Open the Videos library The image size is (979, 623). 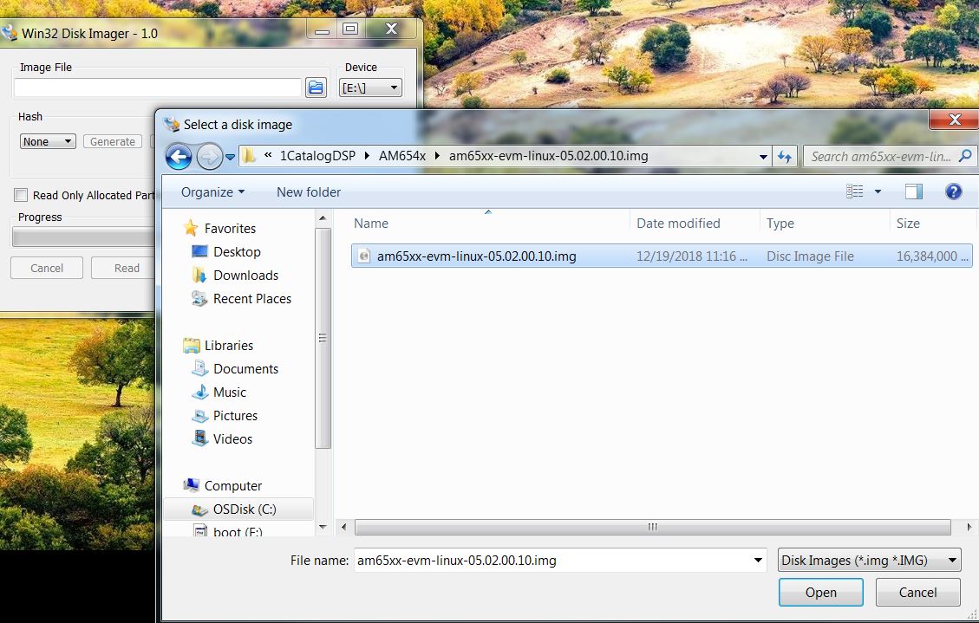click(x=232, y=439)
